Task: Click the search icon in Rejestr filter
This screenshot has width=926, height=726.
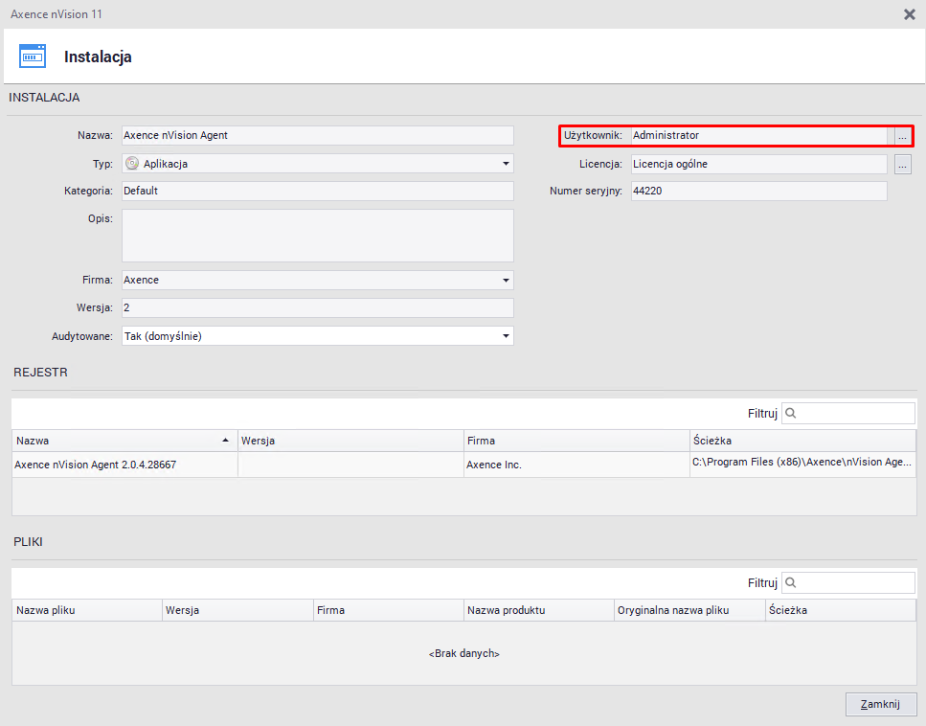Action: pos(792,414)
